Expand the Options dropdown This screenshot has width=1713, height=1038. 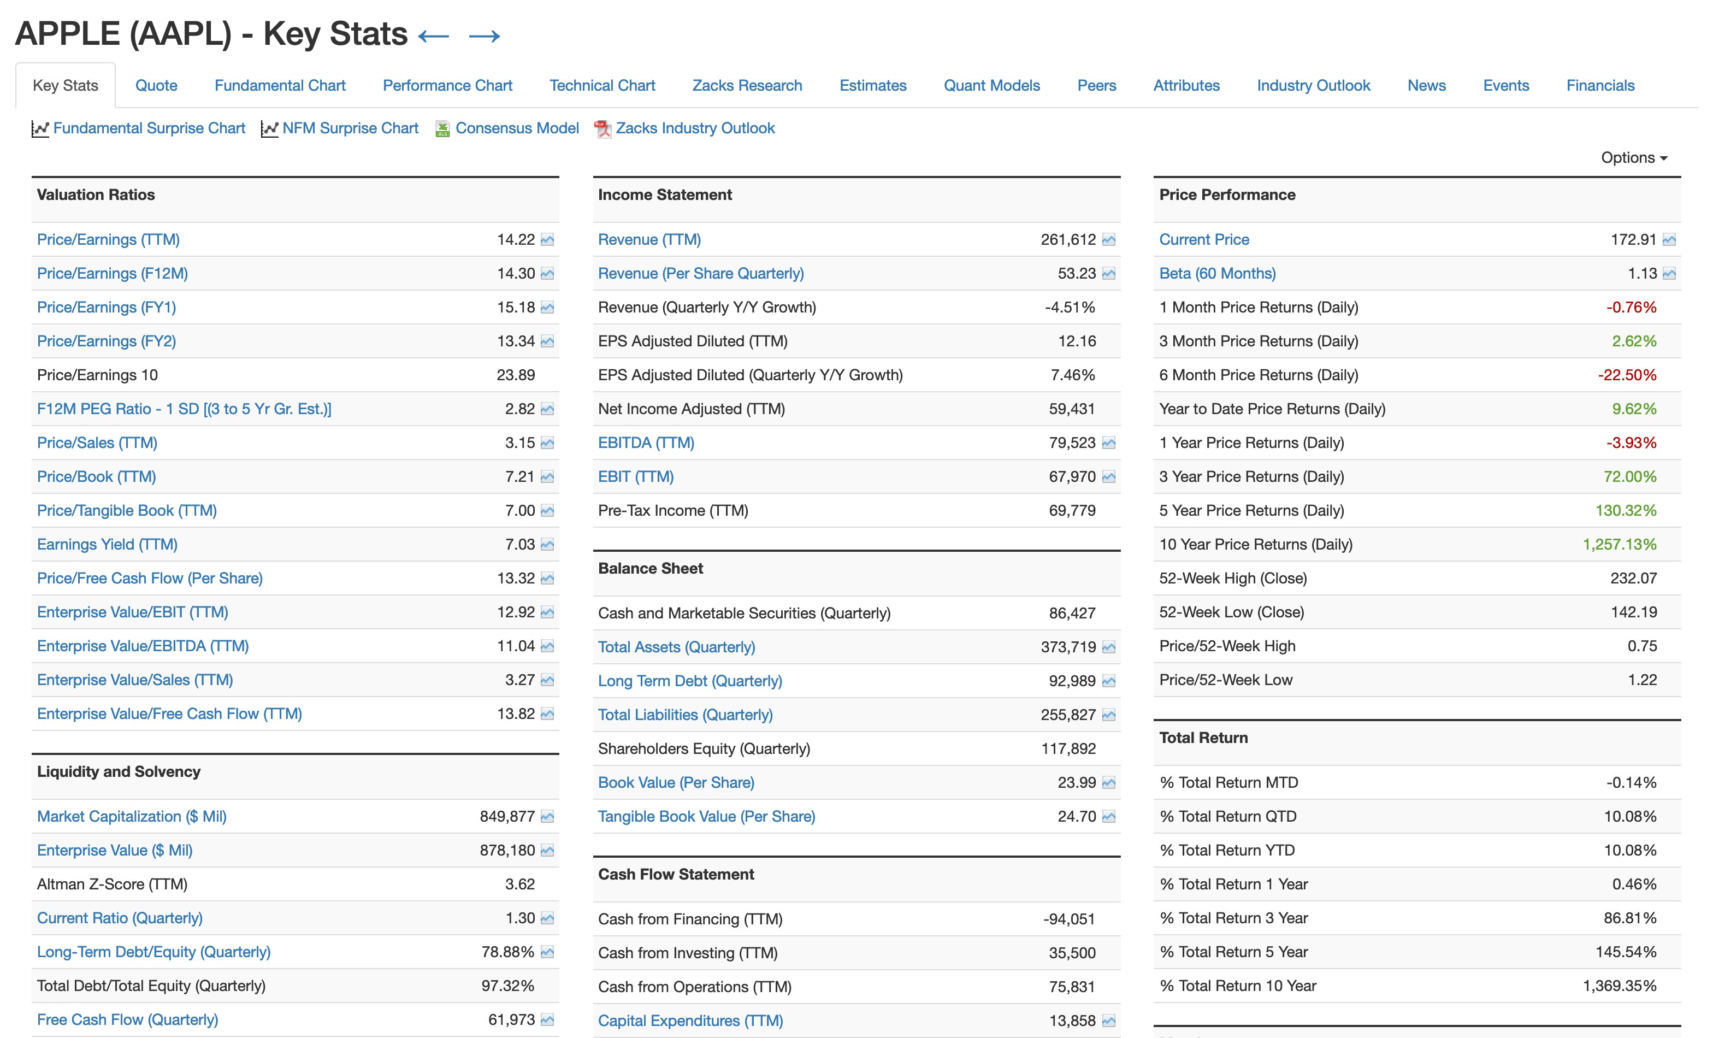1634,158
